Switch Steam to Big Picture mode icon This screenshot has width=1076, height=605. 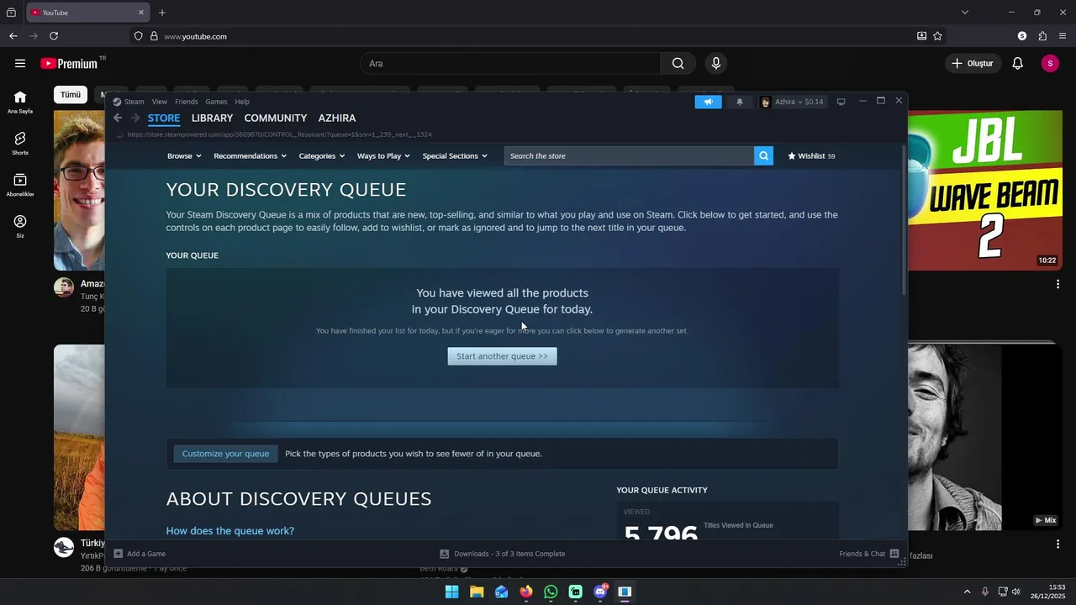[x=841, y=102]
